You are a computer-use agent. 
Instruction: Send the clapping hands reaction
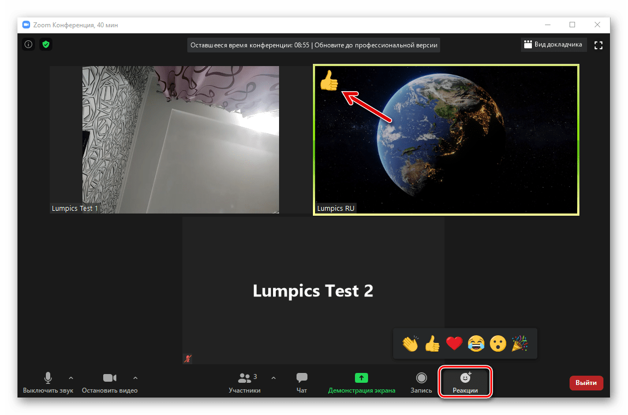pos(411,343)
